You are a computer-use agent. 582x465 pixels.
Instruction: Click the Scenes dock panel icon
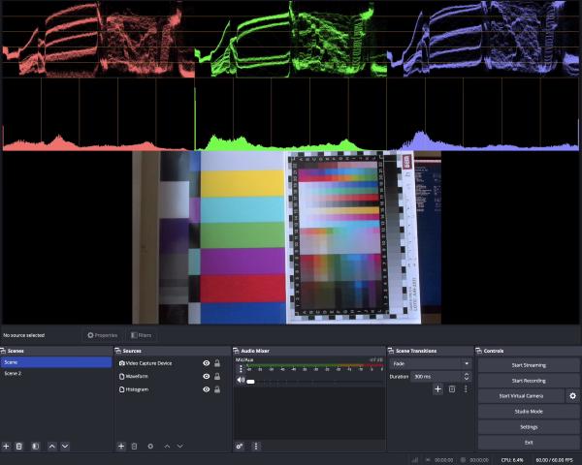3,351
